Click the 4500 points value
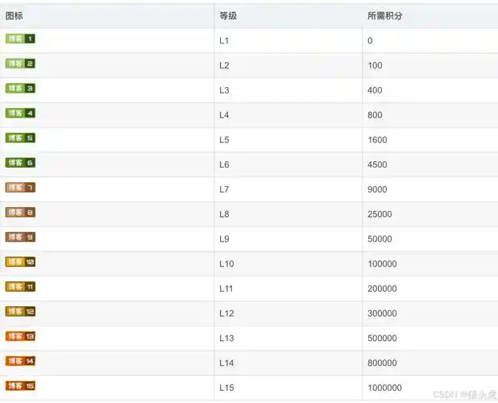 377,165
